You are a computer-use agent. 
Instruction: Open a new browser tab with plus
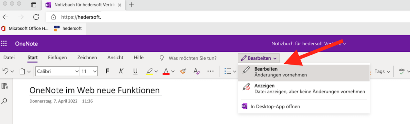click(131, 5)
